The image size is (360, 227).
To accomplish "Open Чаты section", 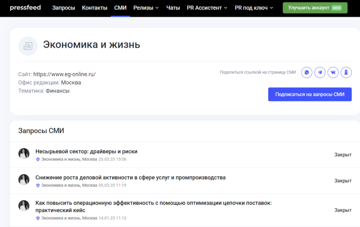I will point(173,8).
